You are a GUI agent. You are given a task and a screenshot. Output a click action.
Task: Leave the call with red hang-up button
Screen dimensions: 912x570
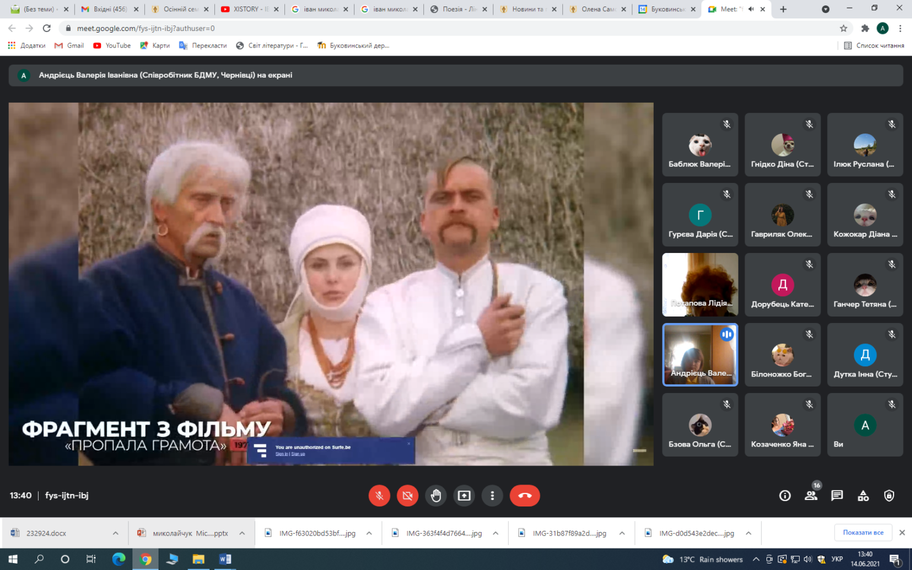tap(525, 496)
